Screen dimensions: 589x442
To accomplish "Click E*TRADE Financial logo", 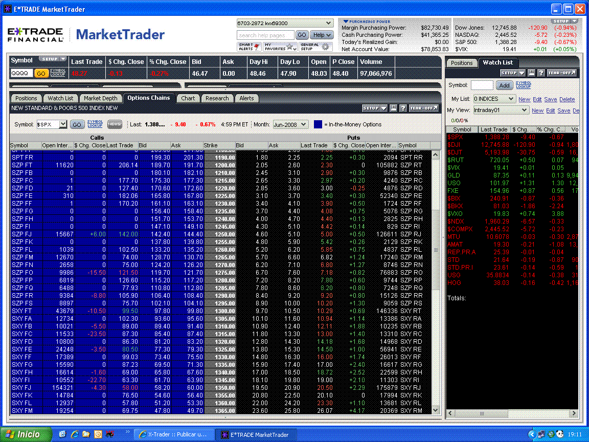I will click(35, 35).
